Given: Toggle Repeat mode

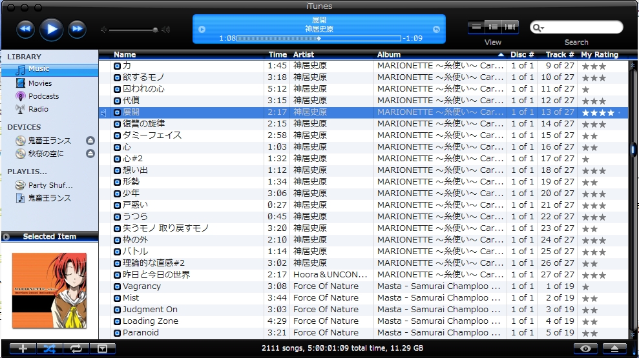Looking at the screenshot, I should coord(76,348).
